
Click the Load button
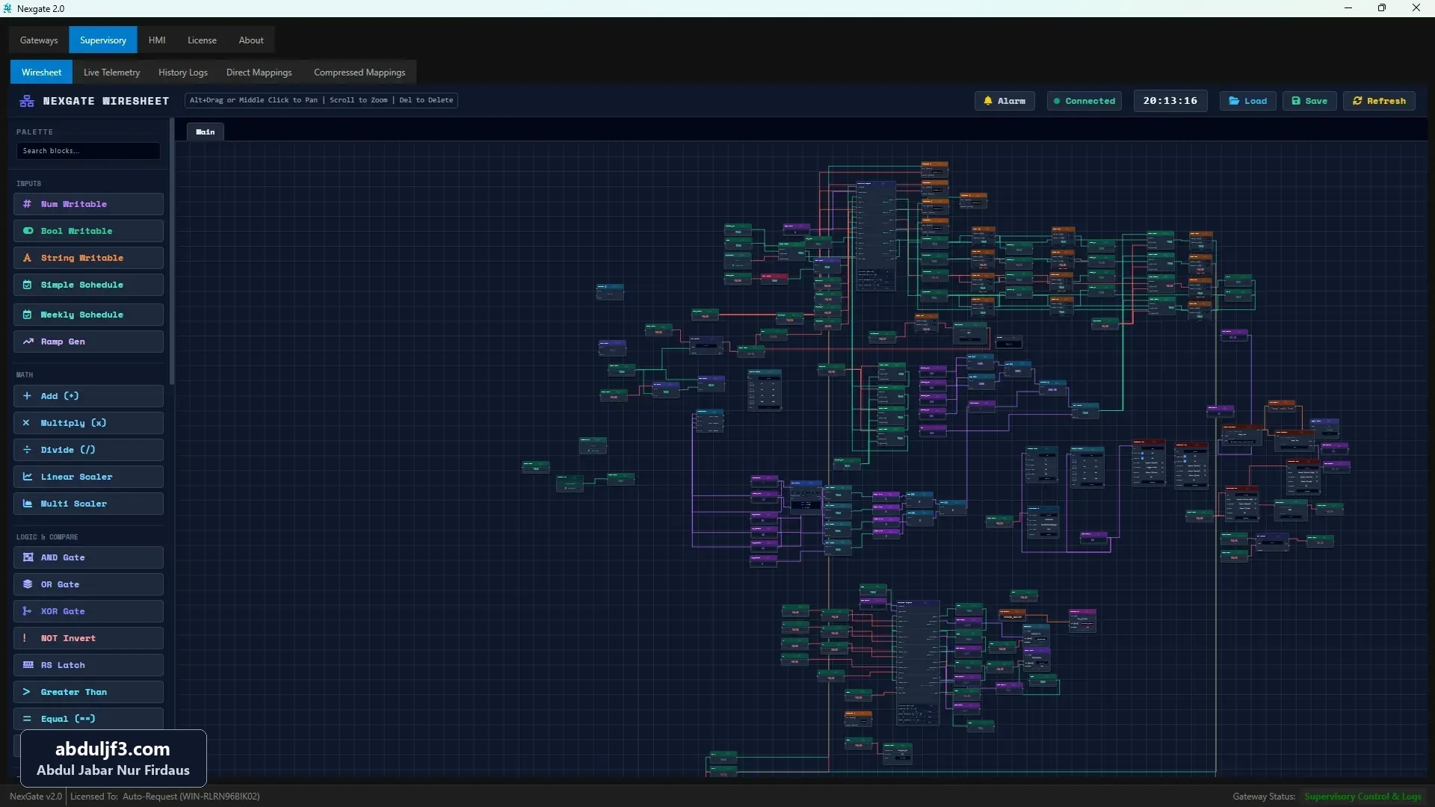(1248, 101)
